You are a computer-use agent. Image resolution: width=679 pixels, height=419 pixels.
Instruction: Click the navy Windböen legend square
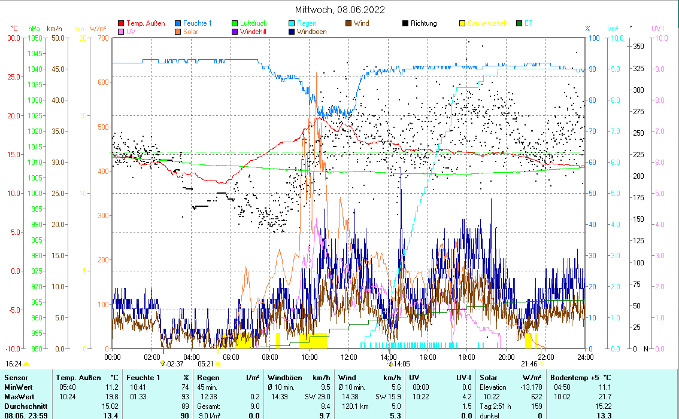pos(292,32)
